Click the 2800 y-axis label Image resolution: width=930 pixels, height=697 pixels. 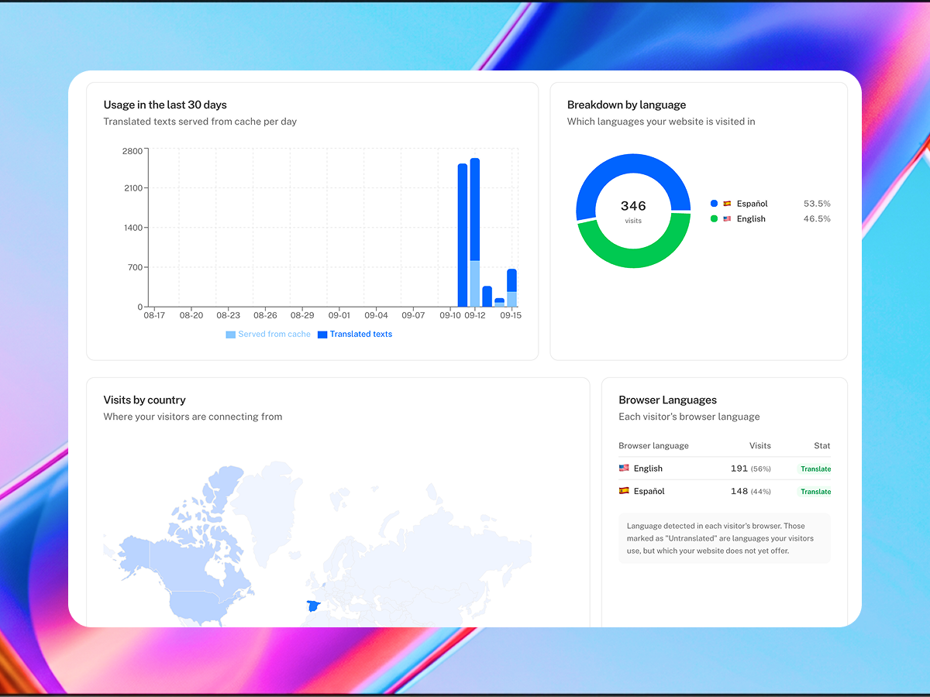click(133, 151)
